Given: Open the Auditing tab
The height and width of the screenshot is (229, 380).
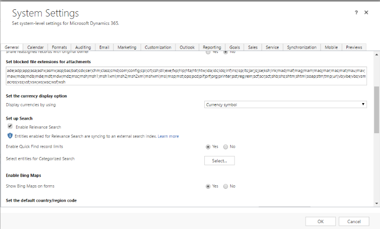Looking at the screenshot, I should point(83,47).
